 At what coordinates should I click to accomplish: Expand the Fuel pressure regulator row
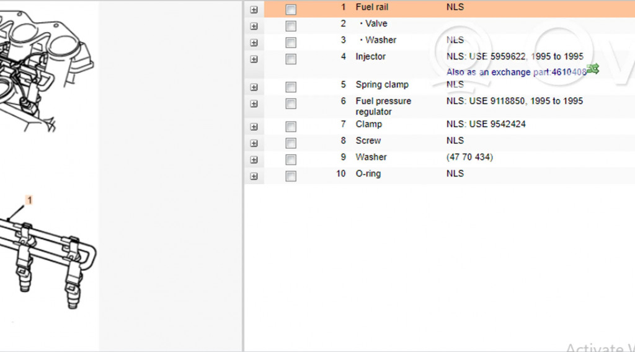tap(254, 104)
